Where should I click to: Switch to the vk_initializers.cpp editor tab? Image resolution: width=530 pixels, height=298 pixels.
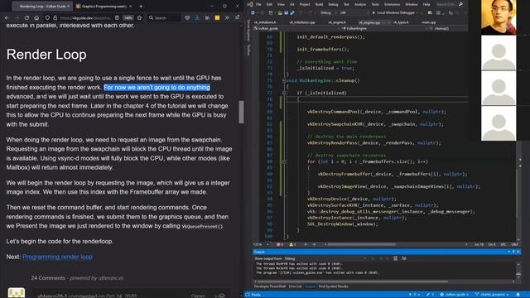pyautogui.click(x=301, y=22)
